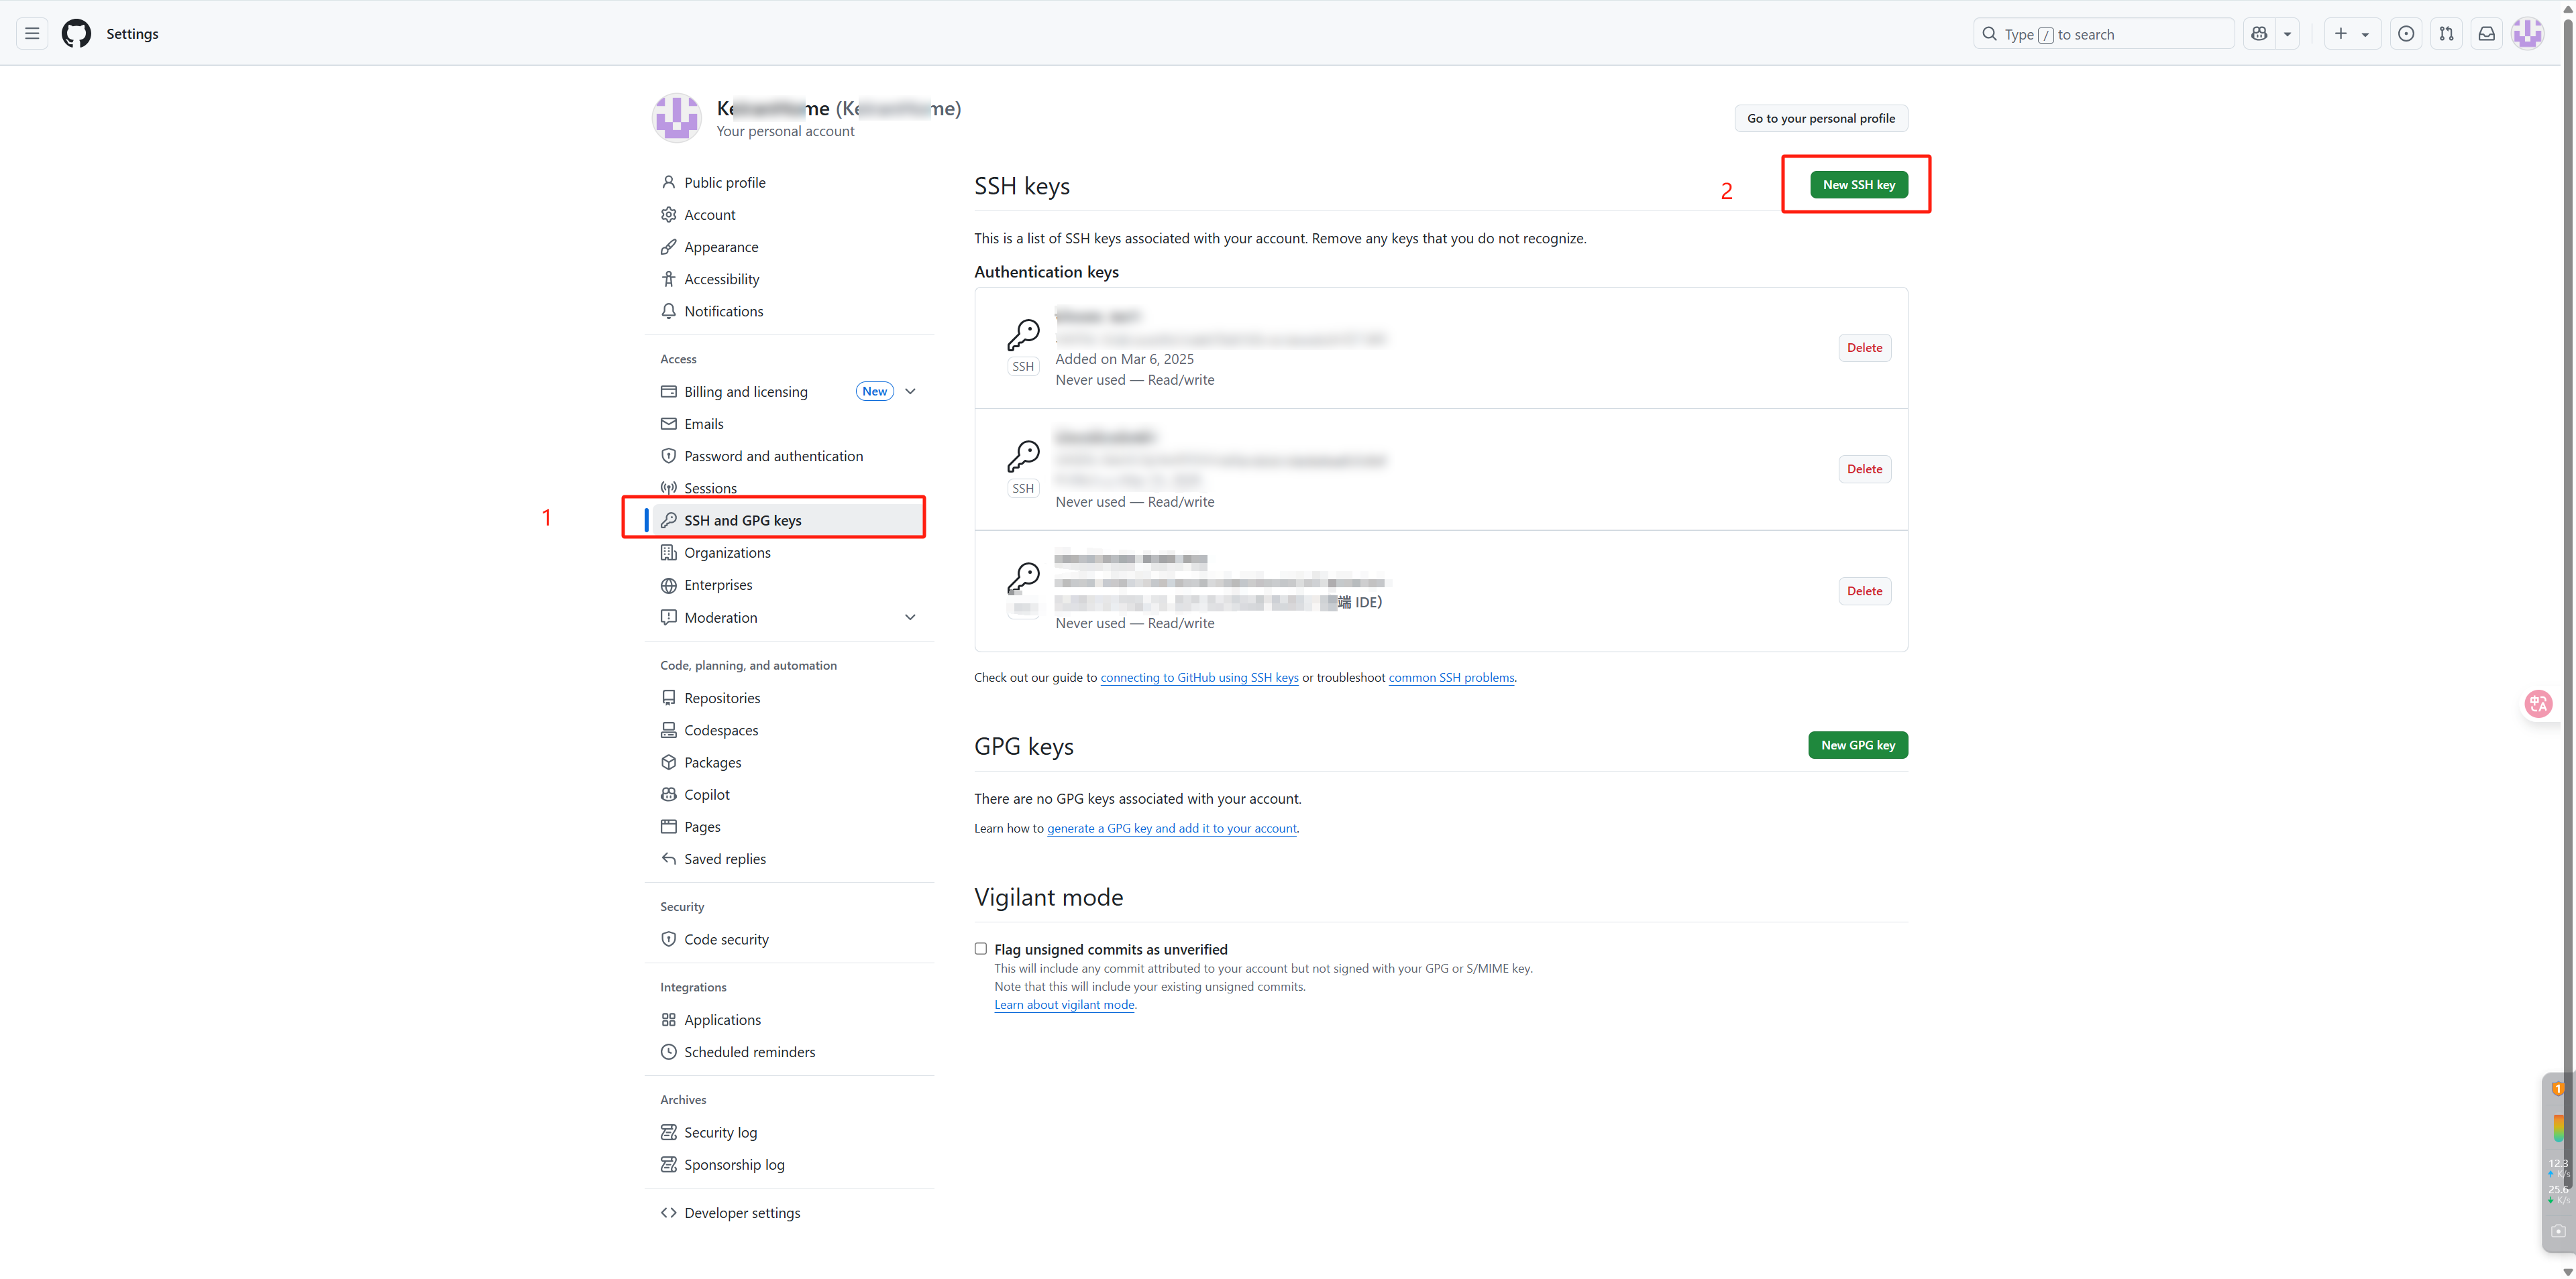
Task: Open the Issues icon in header
Action: [2406, 34]
